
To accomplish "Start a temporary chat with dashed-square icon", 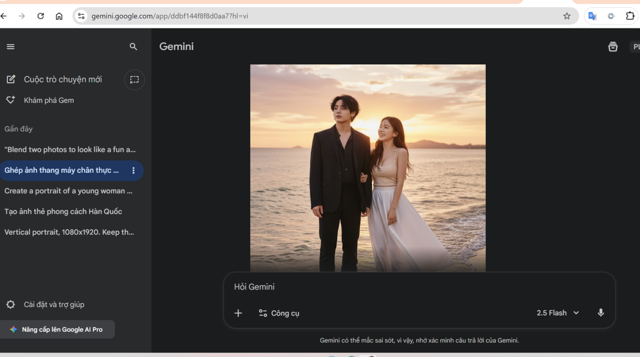I will click(x=134, y=80).
